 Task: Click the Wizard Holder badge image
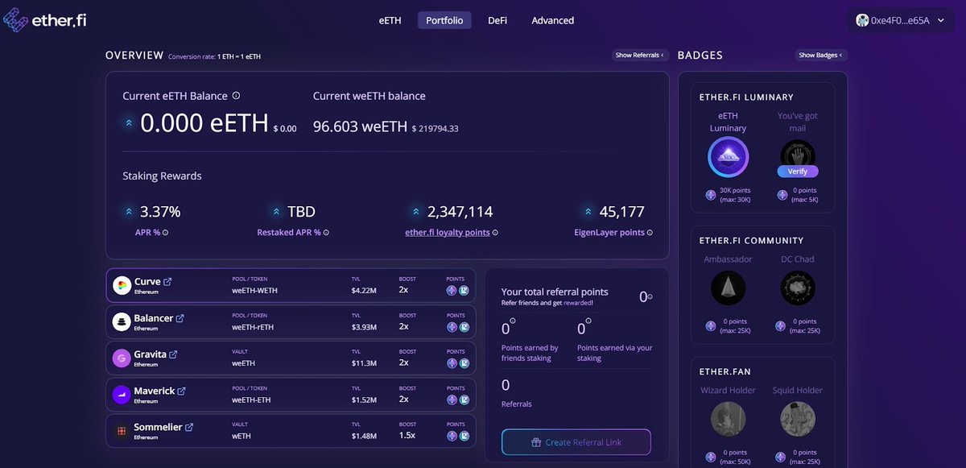[x=728, y=419]
